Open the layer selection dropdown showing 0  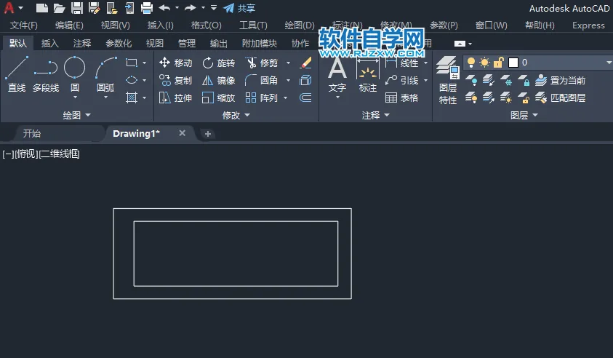538,63
